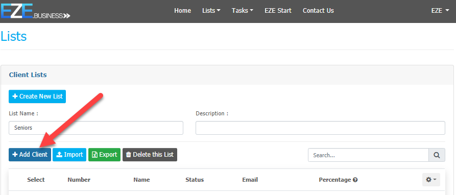
Task: Expand the Lists menu dropdown
Action: tap(211, 11)
